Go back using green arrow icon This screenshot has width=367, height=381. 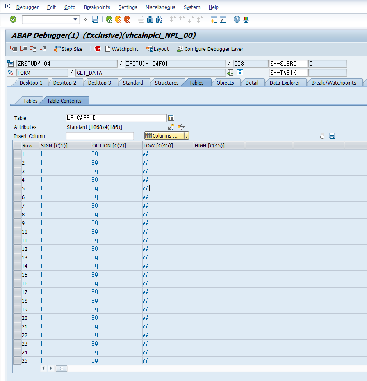pos(109,19)
